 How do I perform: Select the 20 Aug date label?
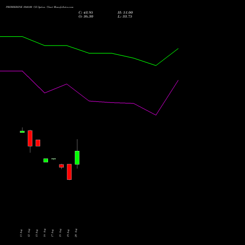click(x=76, y=233)
